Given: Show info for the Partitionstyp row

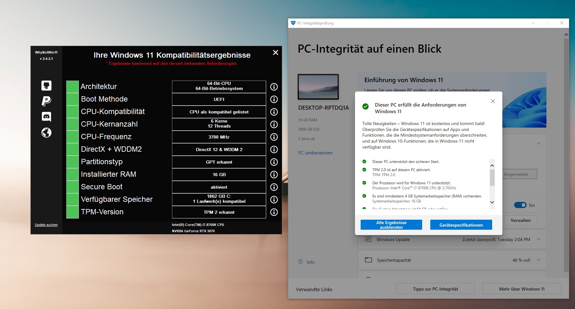Looking at the screenshot, I should [x=274, y=162].
